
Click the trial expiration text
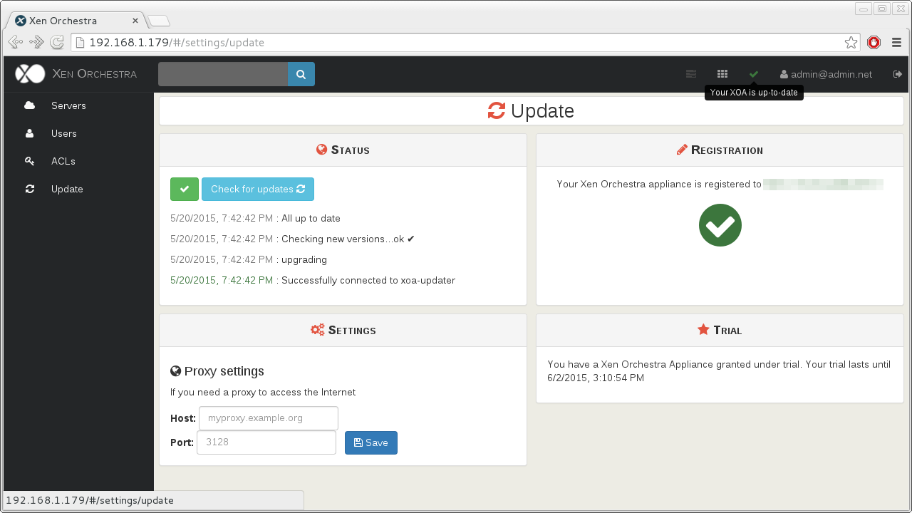tap(719, 371)
